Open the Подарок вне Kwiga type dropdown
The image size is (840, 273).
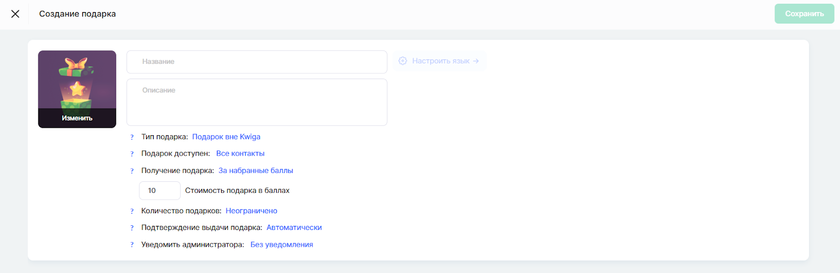[226, 137]
